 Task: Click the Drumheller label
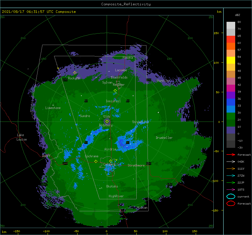click(x=164, y=138)
